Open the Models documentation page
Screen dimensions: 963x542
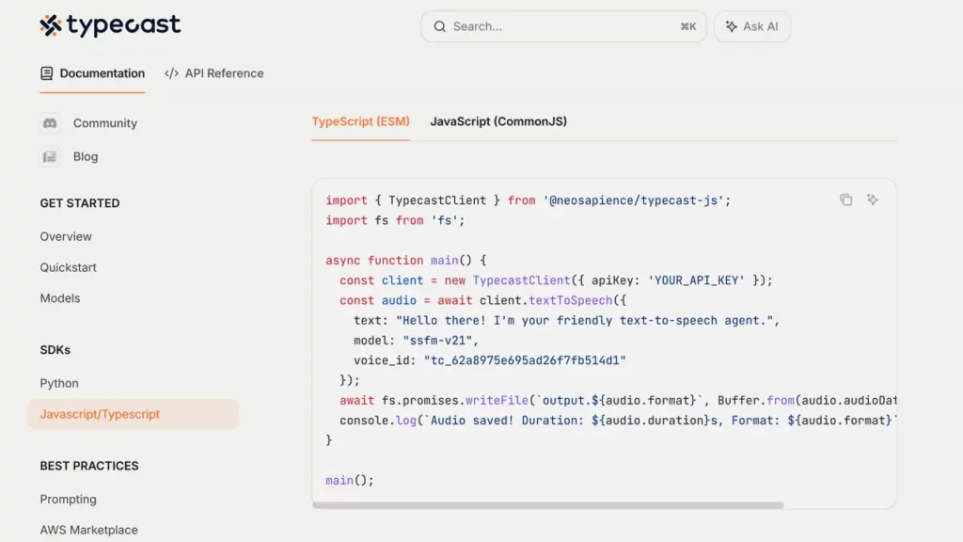(60, 298)
